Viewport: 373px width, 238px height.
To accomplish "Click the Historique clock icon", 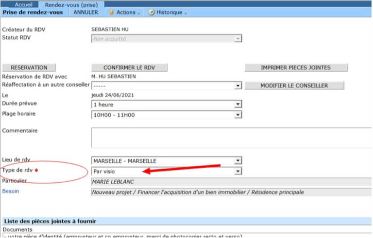I will (152, 12).
